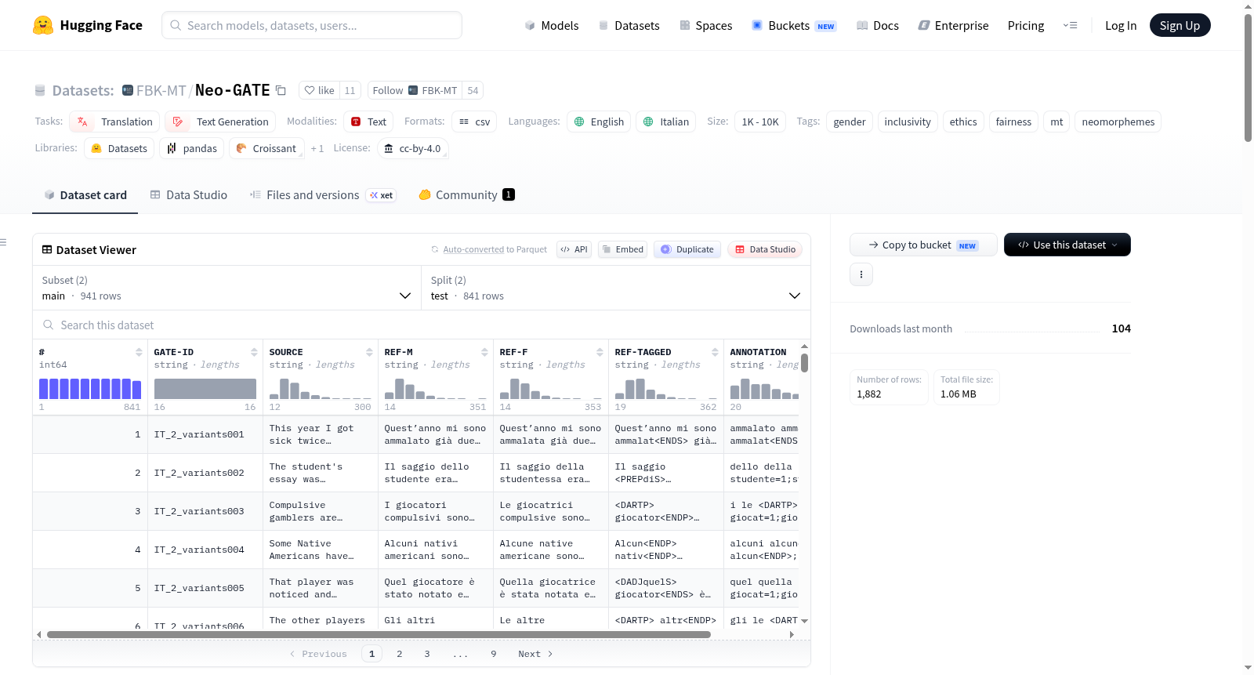Viewport: 1254px width, 675px height.
Task: Filter by Italian language tag
Action: point(665,122)
